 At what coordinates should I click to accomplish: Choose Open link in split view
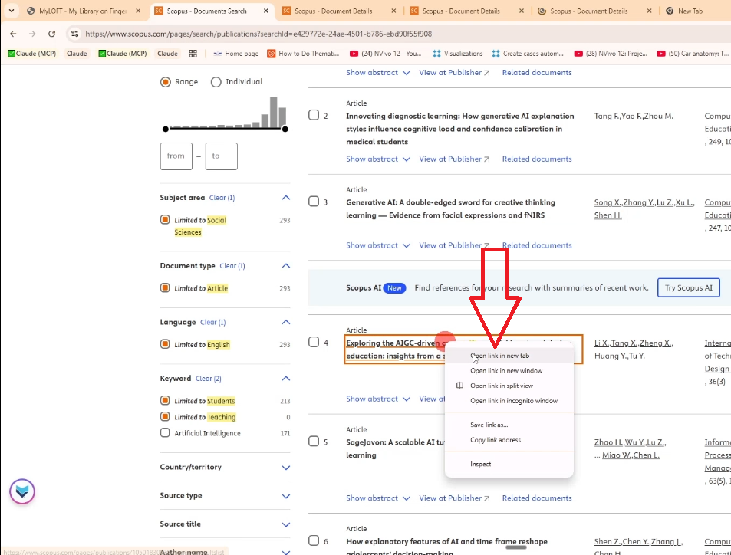tap(509, 386)
